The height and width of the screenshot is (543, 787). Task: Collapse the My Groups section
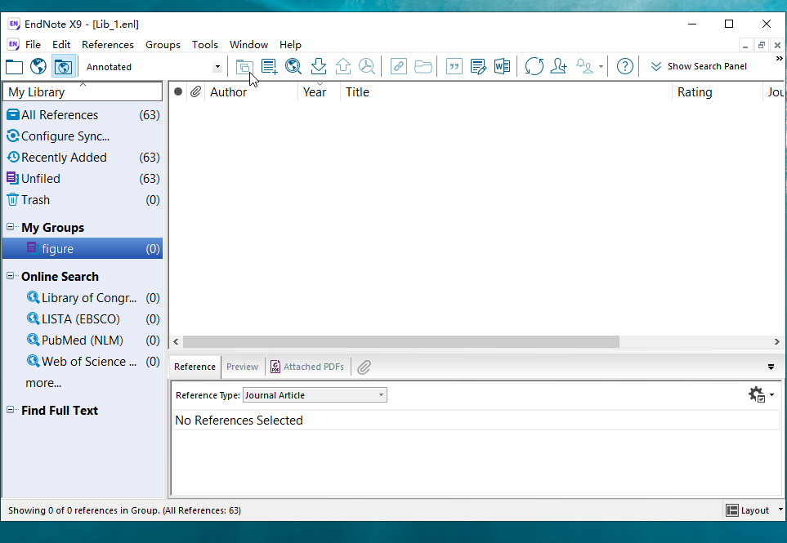click(10, 227)
